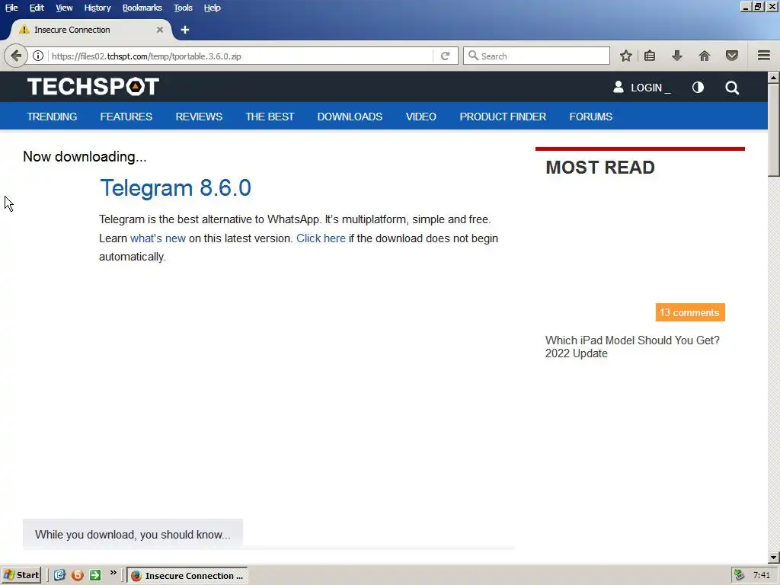Open the Windows Start button
The width and height of the screenshot is (780, 585).
click(21, 575)
